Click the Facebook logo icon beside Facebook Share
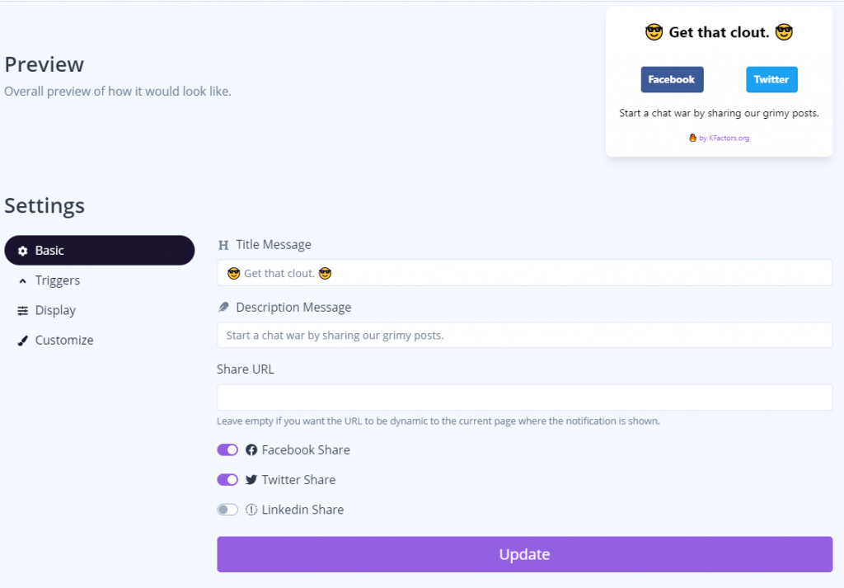This screenshot has height=588, width=844. click(251, 450)
